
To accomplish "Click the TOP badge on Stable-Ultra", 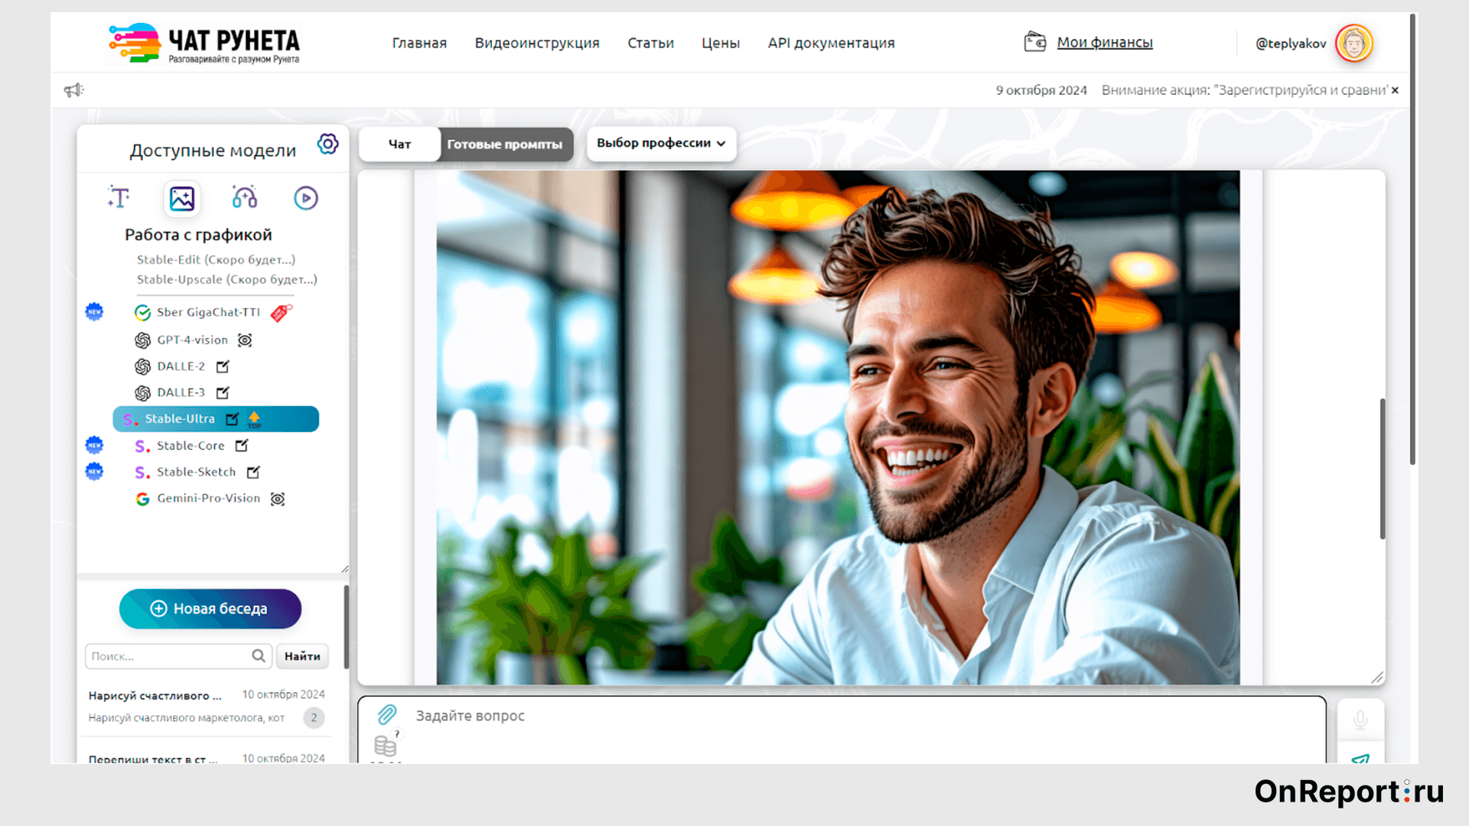I will tap(254, 419).
